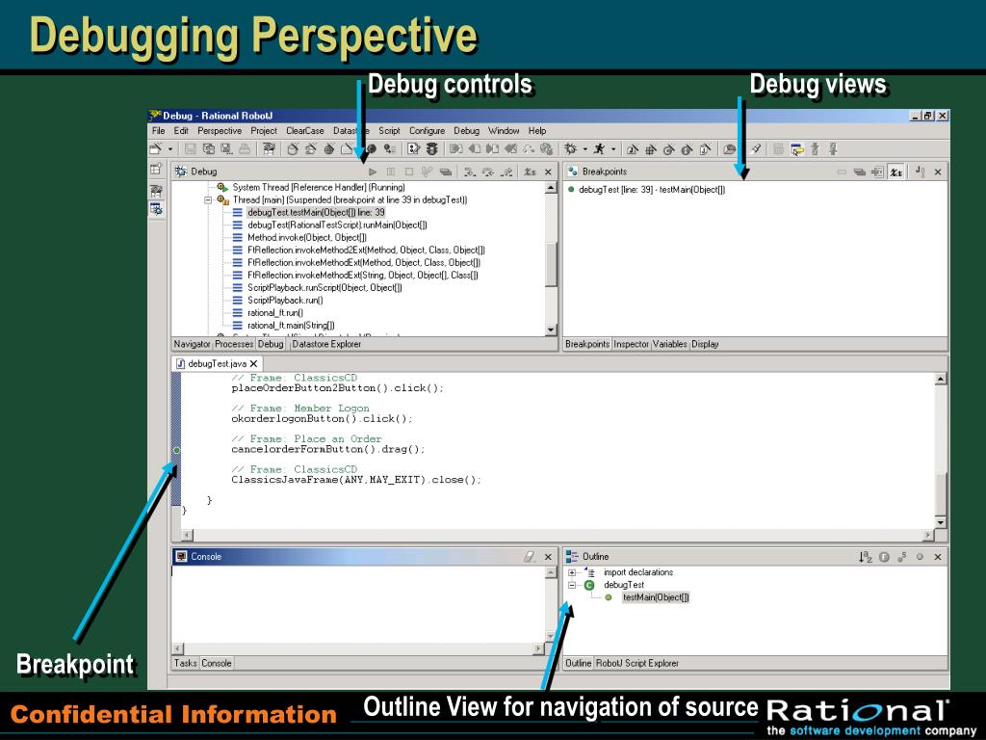The width and height of the screenshot is (986, 740).
Task: Collapse the debugTest class node in Outline
Action: coord(572,585)
